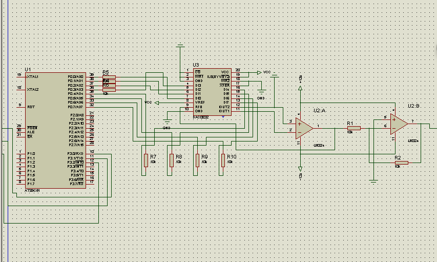This screenshot has width=437, height=262.
Task: Click the RST pin 9 on U1
Action: pyautogui.click(x=21, y=107)
